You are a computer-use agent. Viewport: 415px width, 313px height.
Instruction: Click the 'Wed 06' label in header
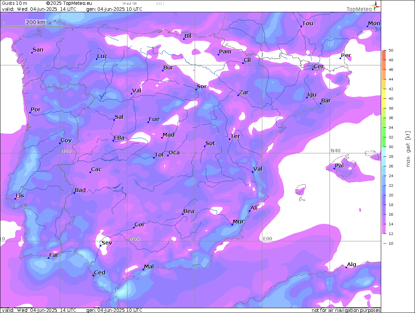coord(130,3)
